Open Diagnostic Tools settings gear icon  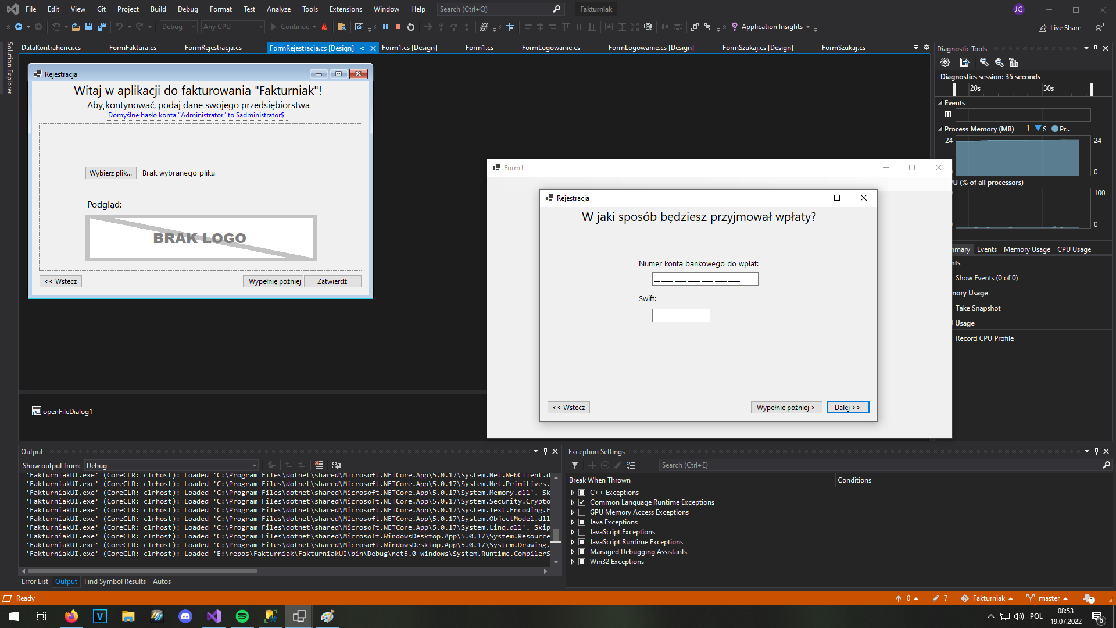pos(945,62)
